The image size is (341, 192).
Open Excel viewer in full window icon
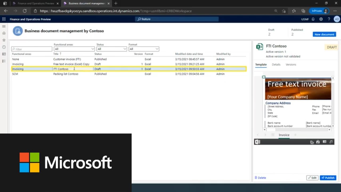click(331, 142)
